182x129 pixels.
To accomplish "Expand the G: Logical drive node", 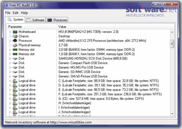I will click(x=10, y=99).
